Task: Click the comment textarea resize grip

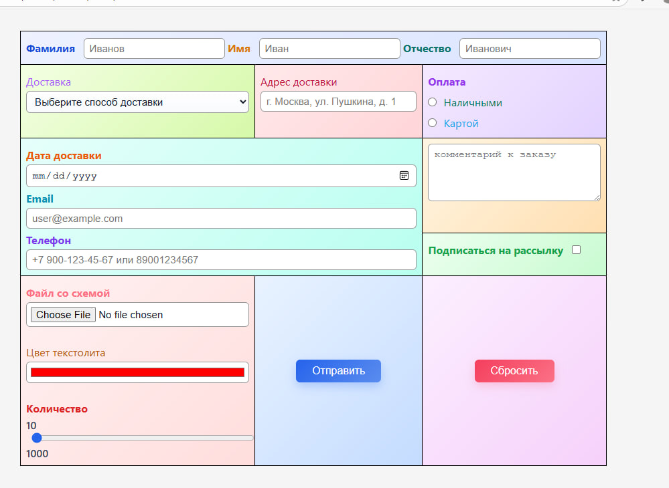Action: (597, 197)
